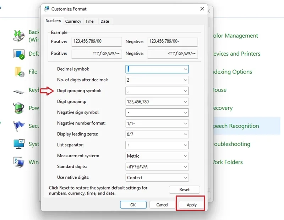Viewport: 284px width, 220px height.
Task: Click the Backup and Restore disk icon
Action: pyautogui.click(x=19, y=35)
